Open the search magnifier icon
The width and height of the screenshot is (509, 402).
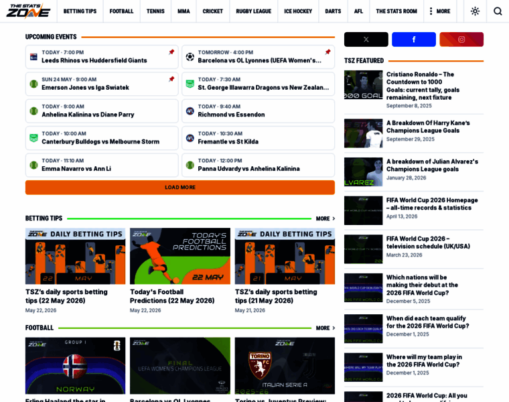point(498,11)
